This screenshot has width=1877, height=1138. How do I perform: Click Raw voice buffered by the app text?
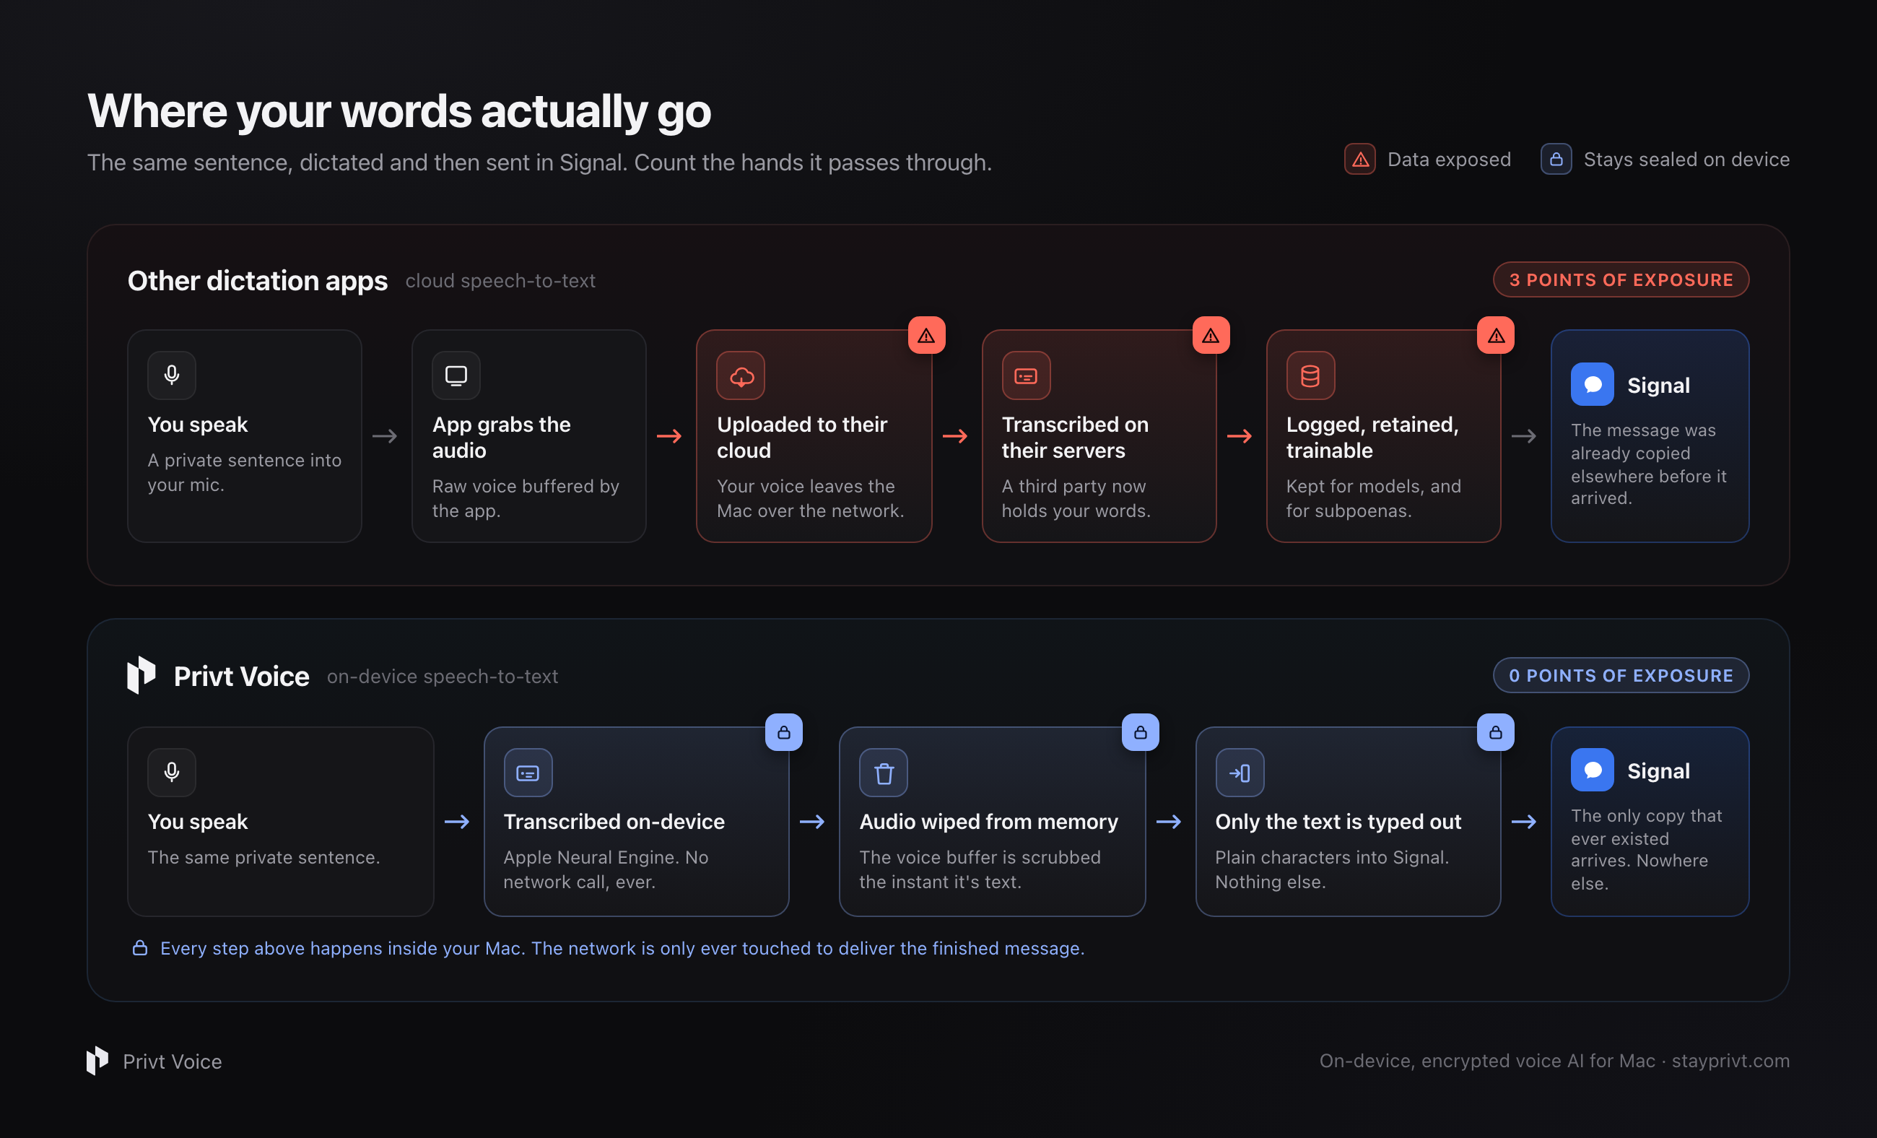click(526, 498)
